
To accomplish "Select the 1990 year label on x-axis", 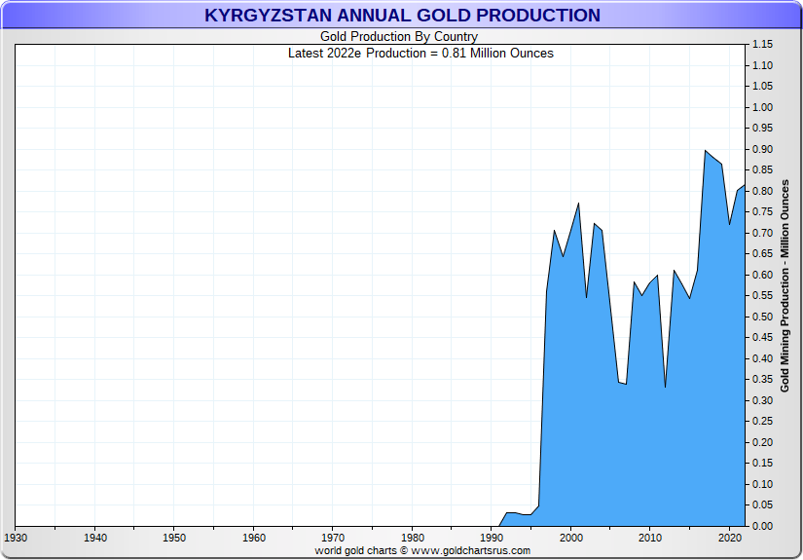I will pos(492,538).
